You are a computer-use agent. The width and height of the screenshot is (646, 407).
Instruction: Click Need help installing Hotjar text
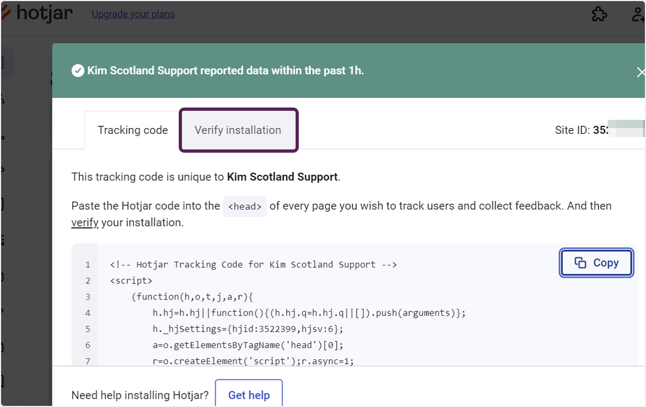click(140, 395)
